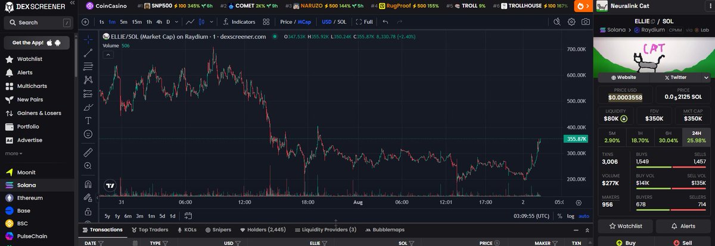
Task: Switch chart to Price mode
Action: [x=287, y=22]
